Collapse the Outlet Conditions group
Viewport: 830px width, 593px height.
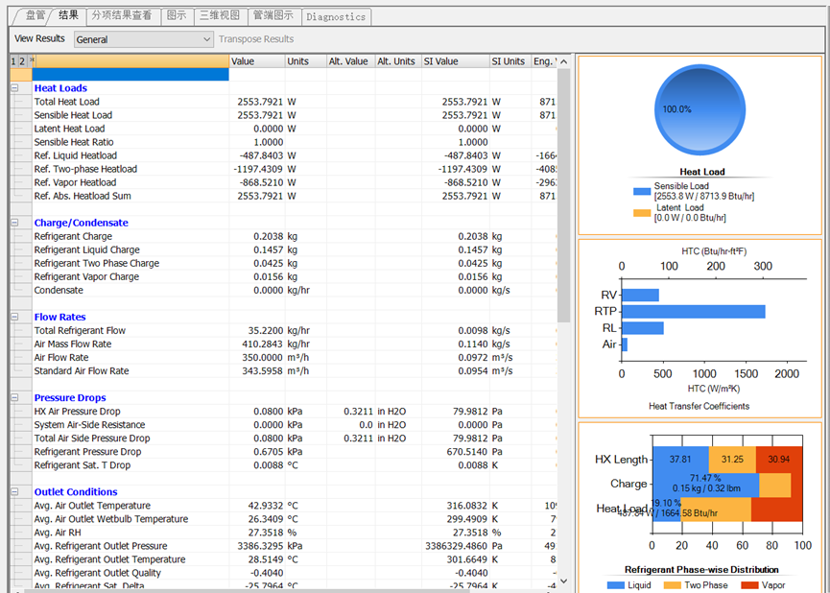(14, 492)
